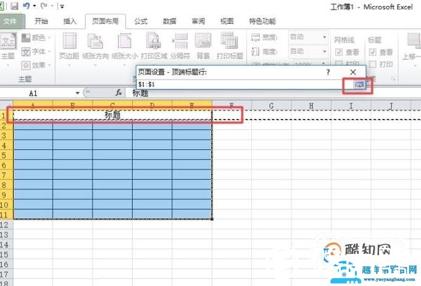
Task: Switch to the 公式 ribbon tab
Action: pyautogui.click(x=141, y=21)
